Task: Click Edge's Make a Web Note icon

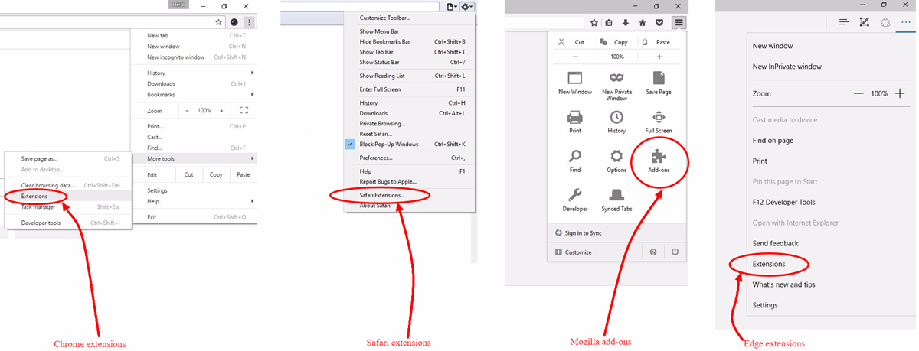Action: 865,23
